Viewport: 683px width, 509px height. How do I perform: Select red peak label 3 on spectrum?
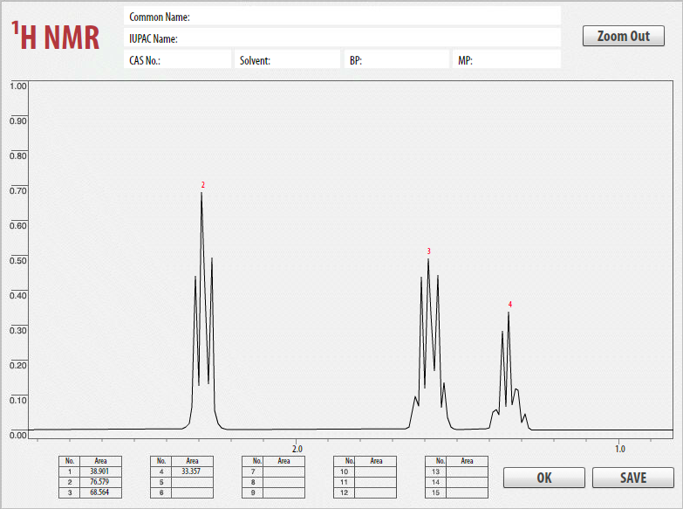pos(428,251)
